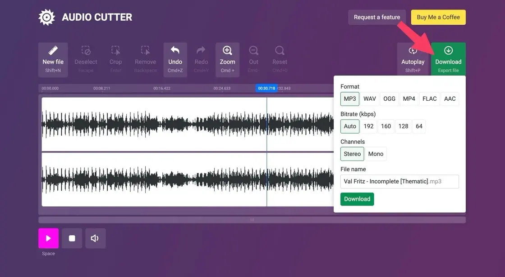Reset the zoom level
This screenshot has height=277, width=505.
pos(280,60)
